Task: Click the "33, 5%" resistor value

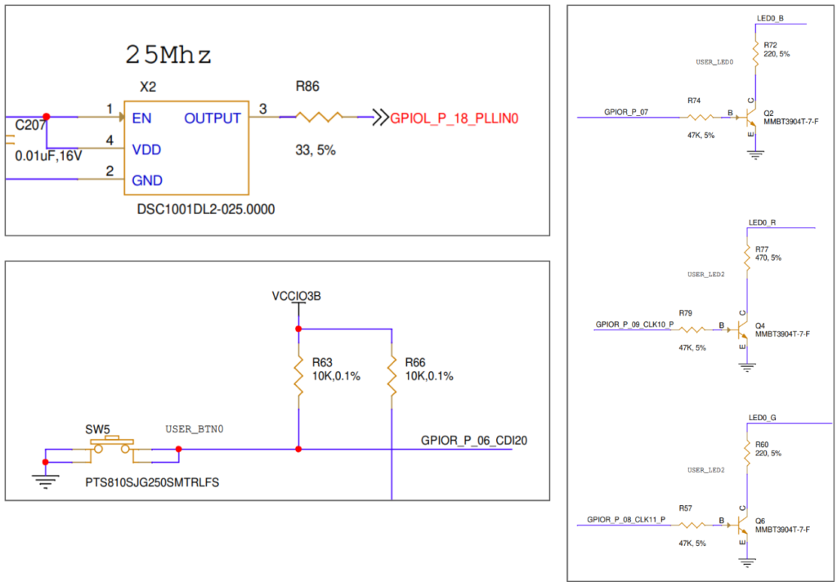Action: point(316,150)
